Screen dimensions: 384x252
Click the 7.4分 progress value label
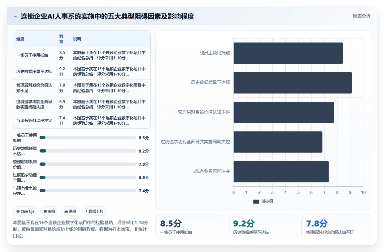pyautogui.click(x=144, y=191)
